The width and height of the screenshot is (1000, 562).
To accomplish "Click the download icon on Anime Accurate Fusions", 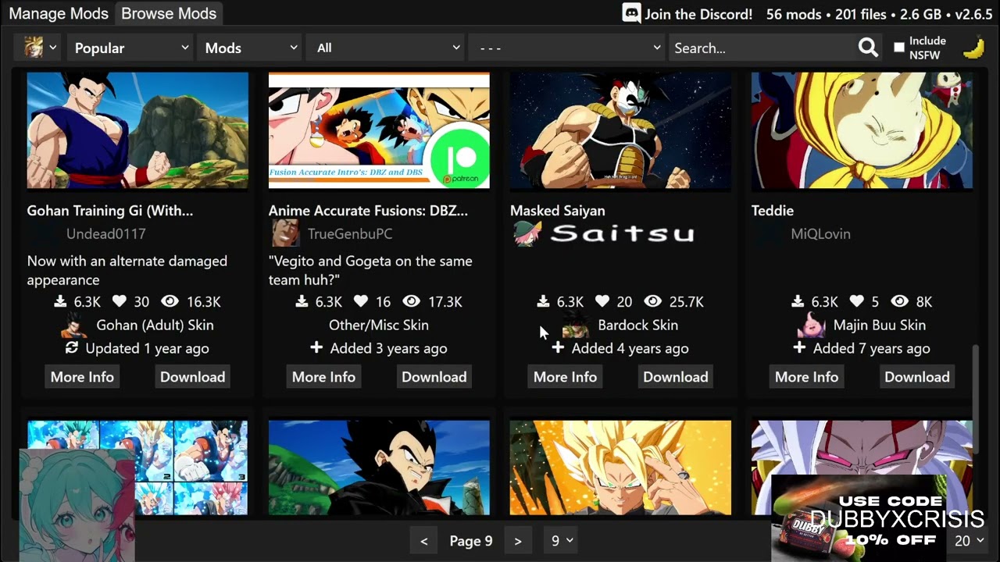I will pyautogui.click(x=302, y=301).
